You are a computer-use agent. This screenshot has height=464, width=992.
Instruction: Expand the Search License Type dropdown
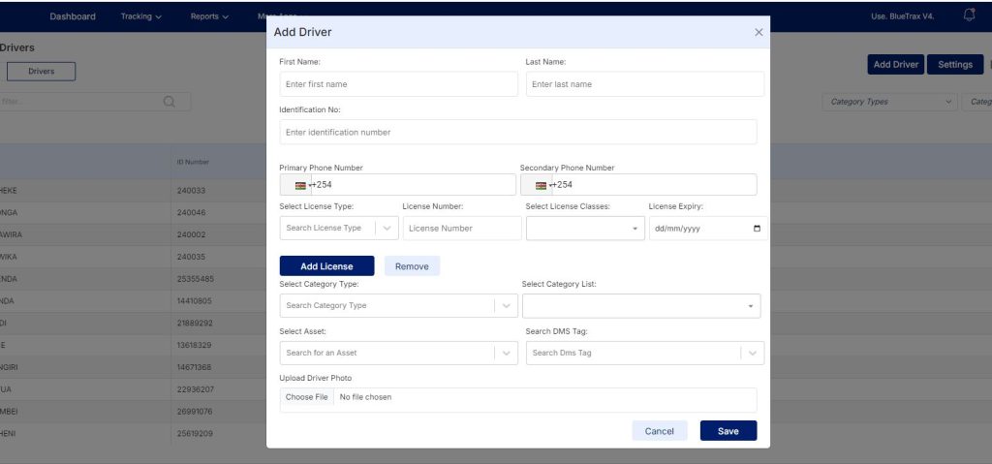tap(387, 229)
